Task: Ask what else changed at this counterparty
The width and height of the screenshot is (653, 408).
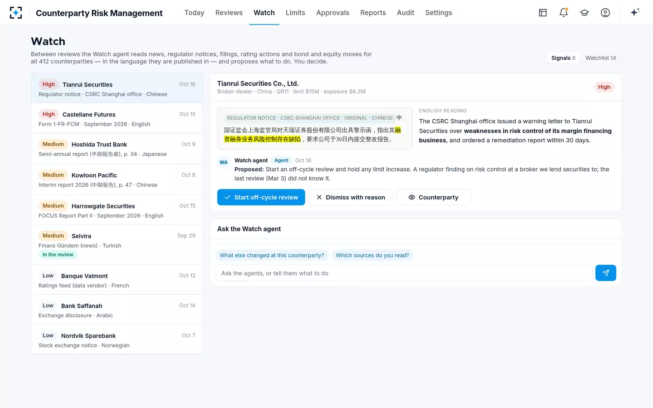Action: 272,255
